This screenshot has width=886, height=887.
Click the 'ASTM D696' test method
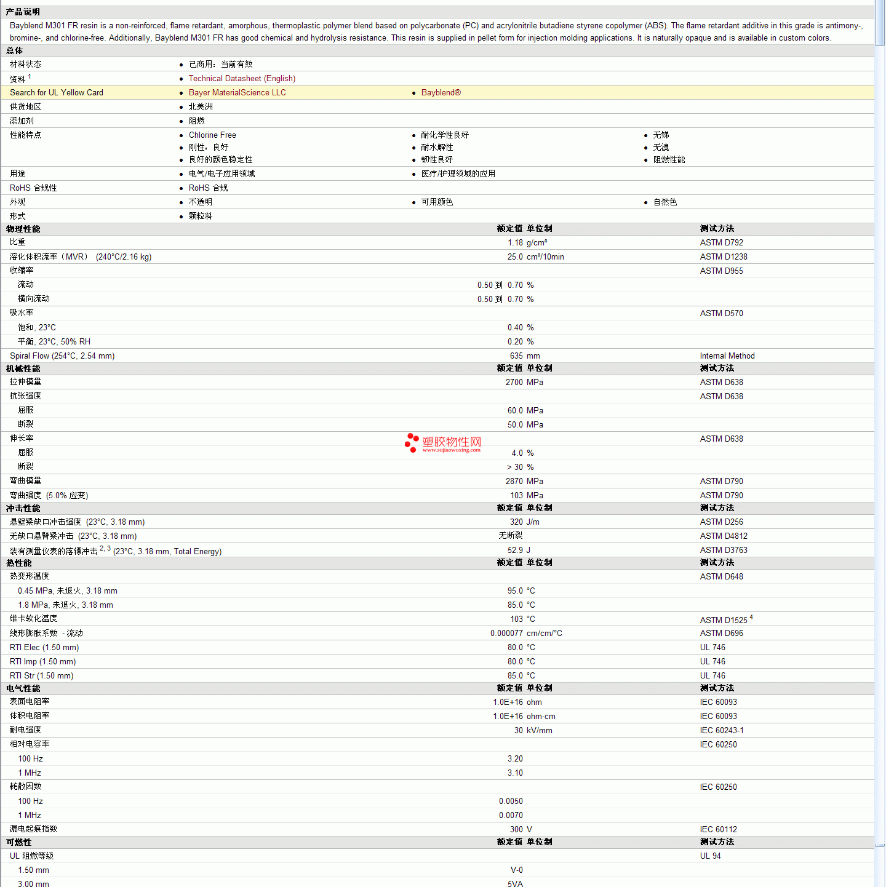pos(722,634)
